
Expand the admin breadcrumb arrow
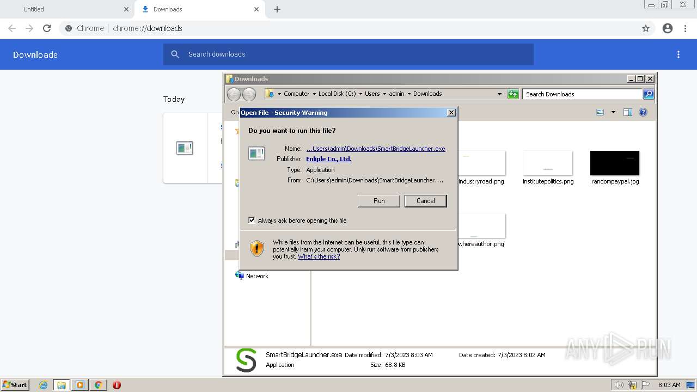[x=409, y=94]
